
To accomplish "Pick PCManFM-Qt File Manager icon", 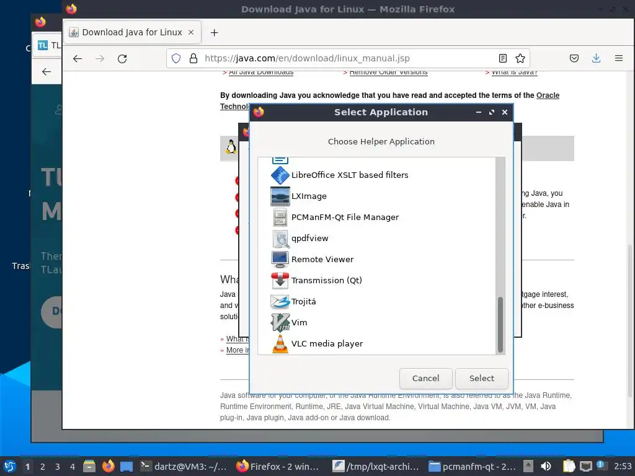I will (x=280, y=218).
